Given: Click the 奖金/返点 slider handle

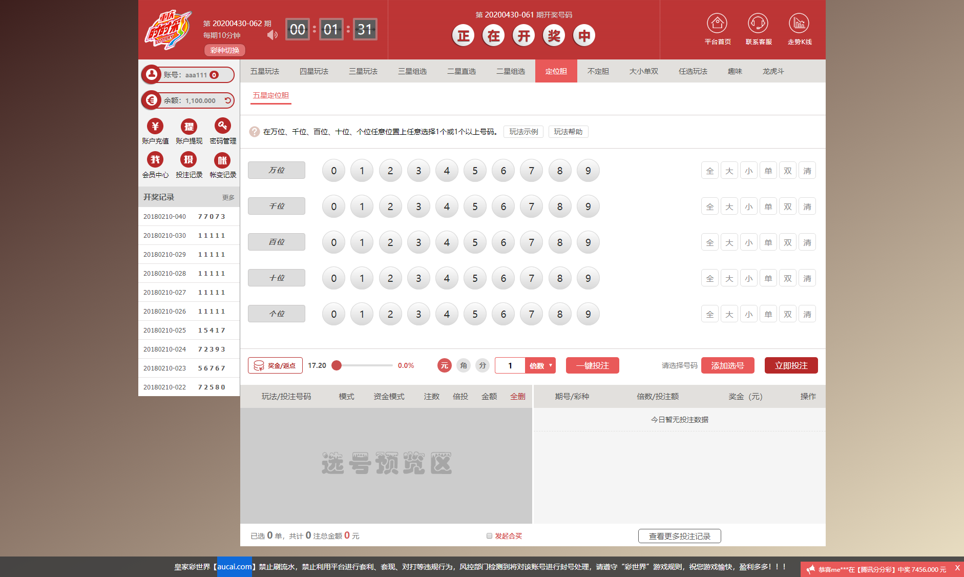Looking at the screenshot, I should [x=337, y=365].
